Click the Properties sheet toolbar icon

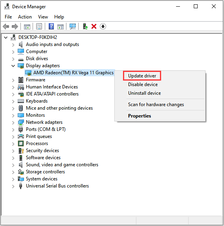click(x=39, y=26)
